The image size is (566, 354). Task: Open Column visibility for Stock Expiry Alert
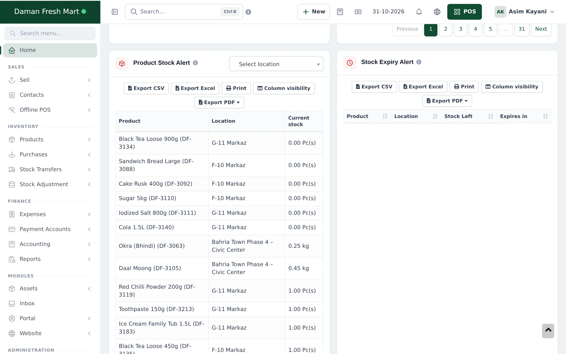[x=512, y=87]
